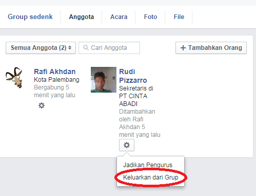The image size is (256, 196).
Task: Open the Group sedenk tab
Action: pos(30,17)
